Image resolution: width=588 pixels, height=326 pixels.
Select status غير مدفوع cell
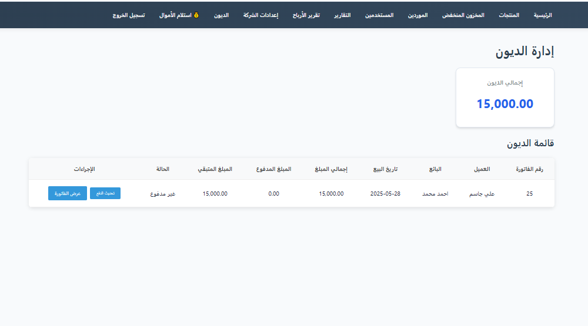[163, 194]
